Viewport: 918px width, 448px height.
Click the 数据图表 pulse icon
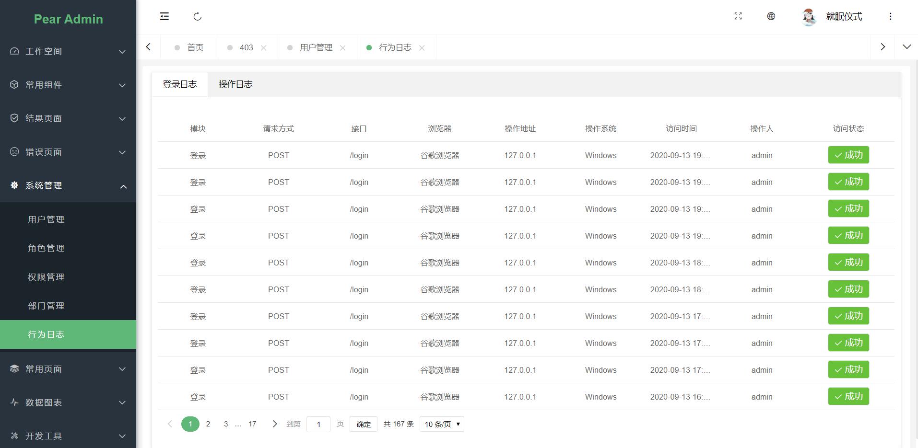14,402
